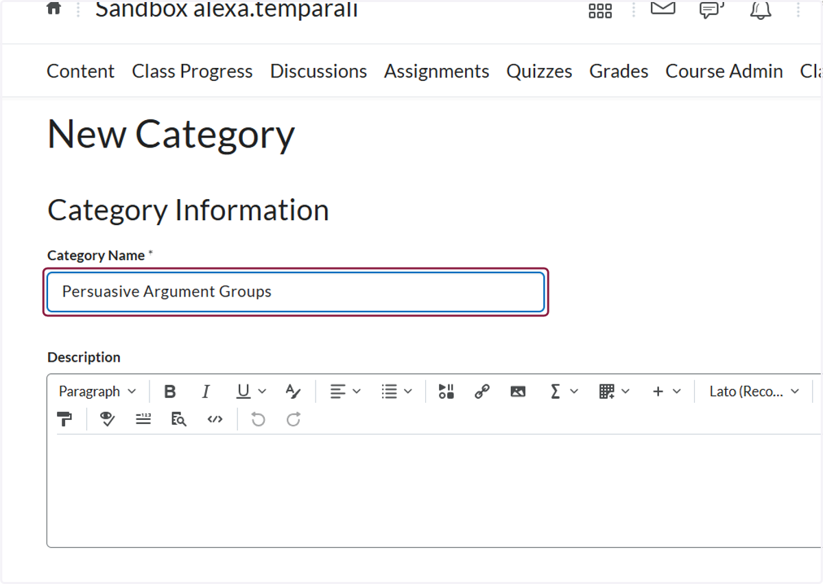Viewport: 823px width, 584px height.
Task: Go to the course home icon
Action: [53, 8]
